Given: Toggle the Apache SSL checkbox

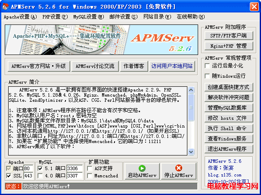Looking at the screenshot, I should (9, 176).
